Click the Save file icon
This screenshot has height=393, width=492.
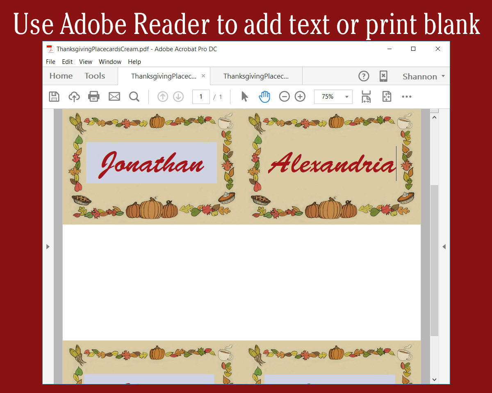54,97
